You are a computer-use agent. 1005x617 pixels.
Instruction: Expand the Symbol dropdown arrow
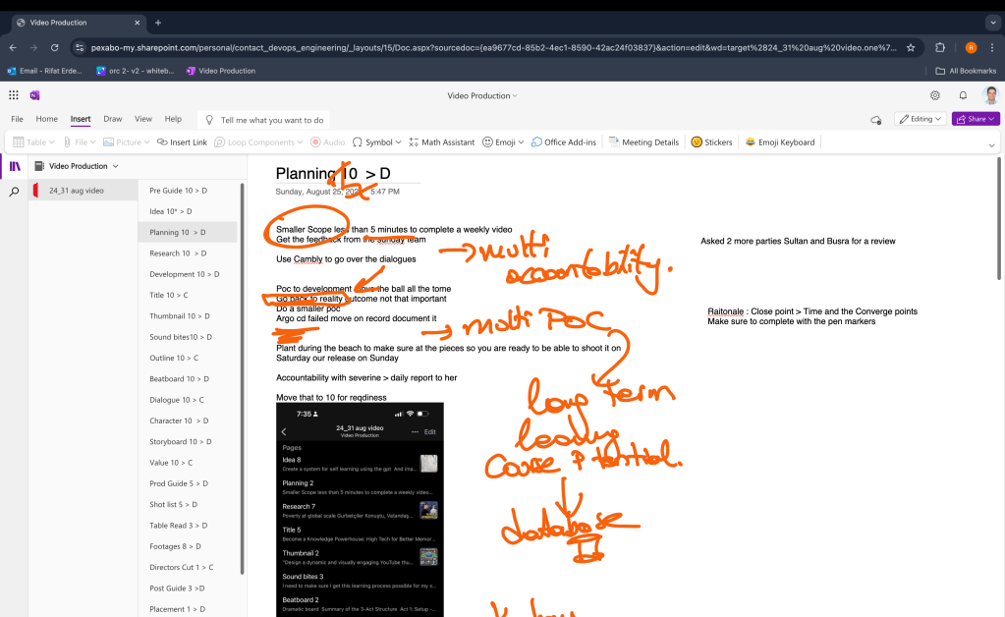[398, 142]
